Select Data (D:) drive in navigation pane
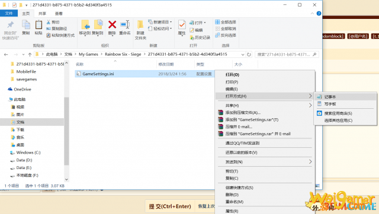Viewport: 379px width, 214px height. pos(24,160)
